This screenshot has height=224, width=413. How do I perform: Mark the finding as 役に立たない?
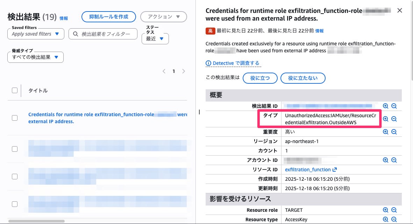click(x=303, y=78)
